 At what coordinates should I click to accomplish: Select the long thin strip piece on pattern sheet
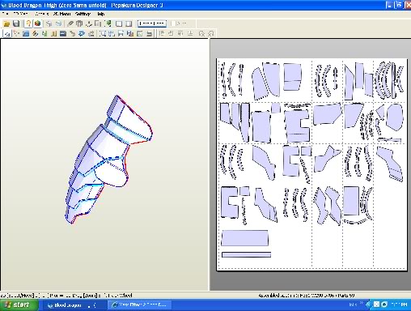(246, 254)
